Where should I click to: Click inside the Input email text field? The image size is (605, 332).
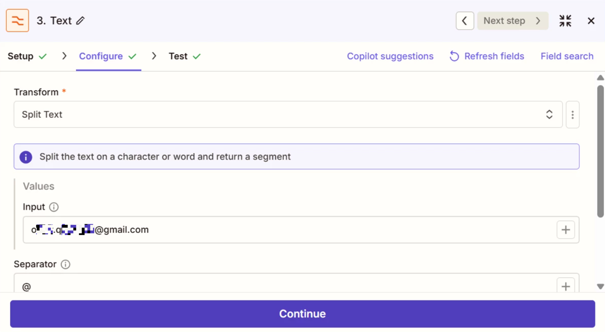coord(338,230)
